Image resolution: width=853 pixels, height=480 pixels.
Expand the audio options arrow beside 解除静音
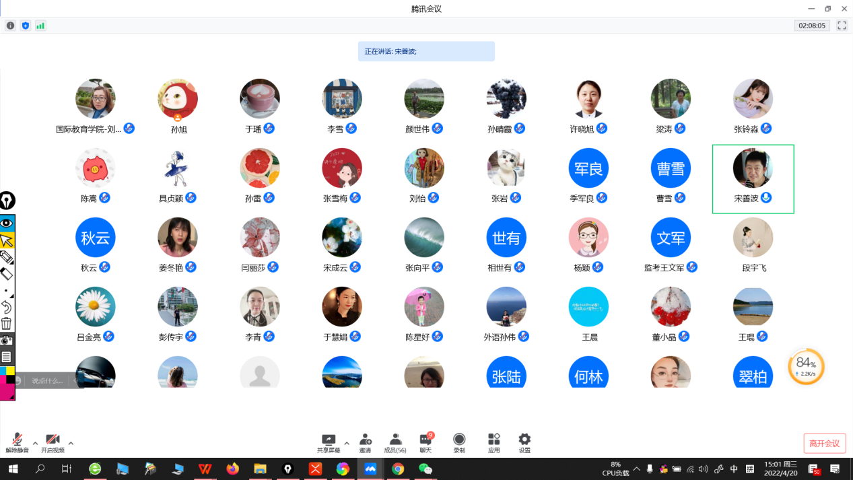point(35,443)
